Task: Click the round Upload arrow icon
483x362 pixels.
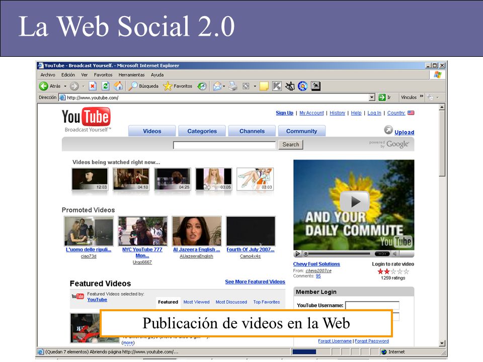Action: pos(388,130)
